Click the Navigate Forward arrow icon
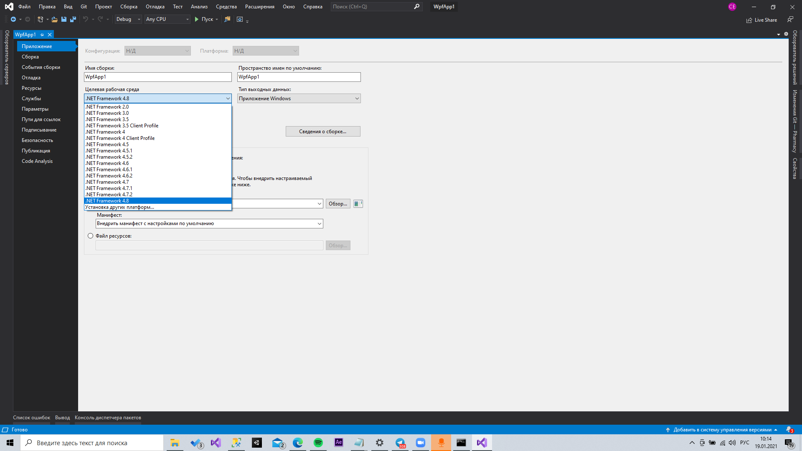Screen dimensions: 802x451 pyautogui.click(x=28, y=19)
